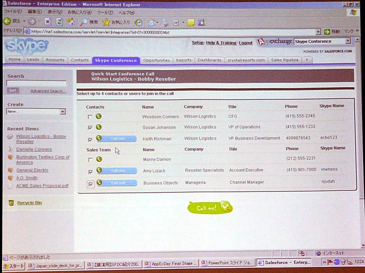Open ACME Sales Proposal.pdf recent item

point(42,186)
